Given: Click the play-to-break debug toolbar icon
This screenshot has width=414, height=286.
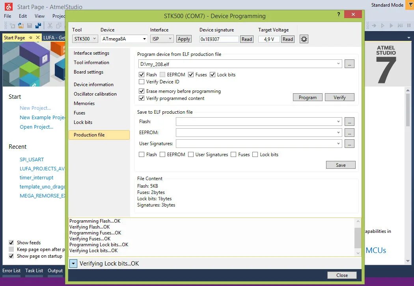Looking at the screenshot, I should (x=400, y=26).
